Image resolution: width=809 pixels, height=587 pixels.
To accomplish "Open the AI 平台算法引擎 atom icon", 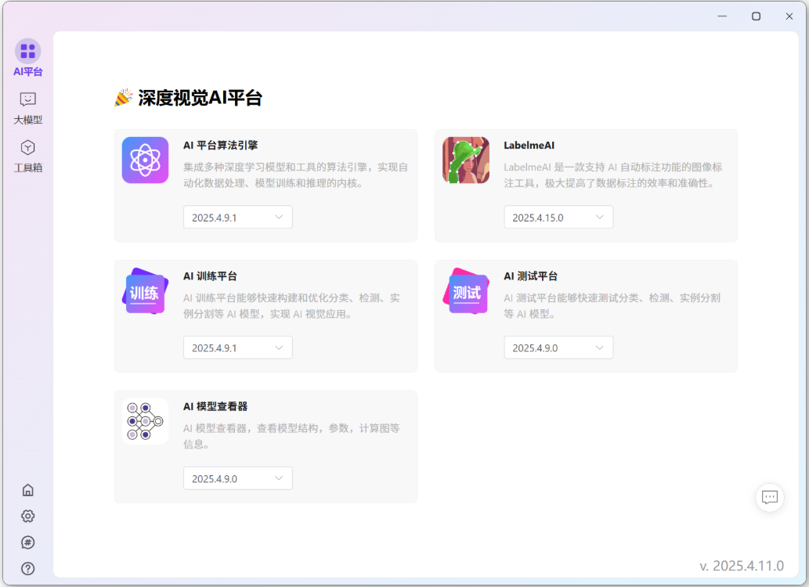I will 144,160.
